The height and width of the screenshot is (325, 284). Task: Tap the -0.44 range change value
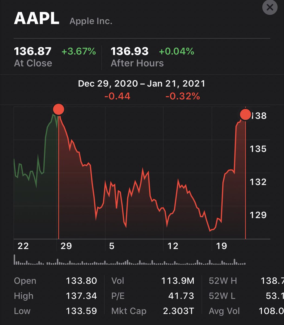click(117, 96)
